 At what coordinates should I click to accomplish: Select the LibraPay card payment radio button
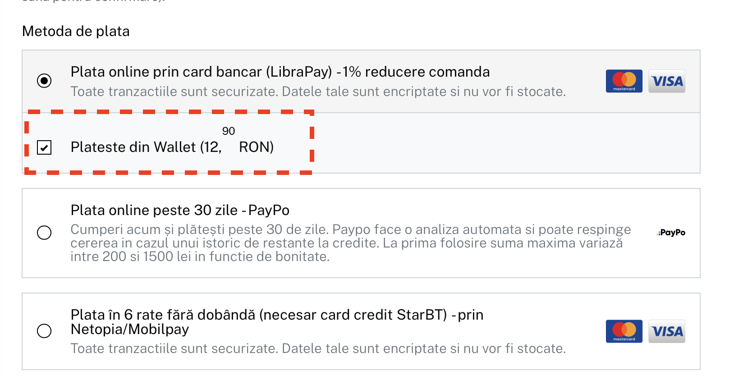44,81
